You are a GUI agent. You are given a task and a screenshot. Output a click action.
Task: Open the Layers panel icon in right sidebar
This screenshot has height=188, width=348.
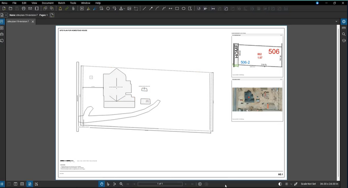pos(344,40)
